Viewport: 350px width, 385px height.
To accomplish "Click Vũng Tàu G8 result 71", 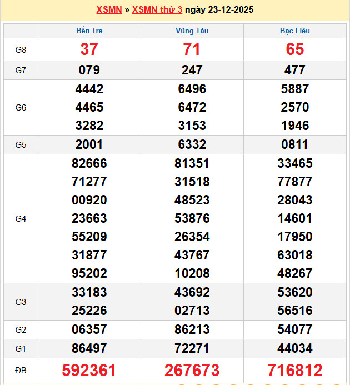I will 192,49.
